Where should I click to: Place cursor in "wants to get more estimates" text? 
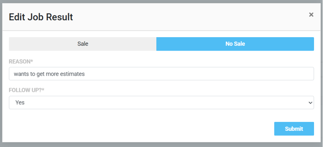(49, 74)
